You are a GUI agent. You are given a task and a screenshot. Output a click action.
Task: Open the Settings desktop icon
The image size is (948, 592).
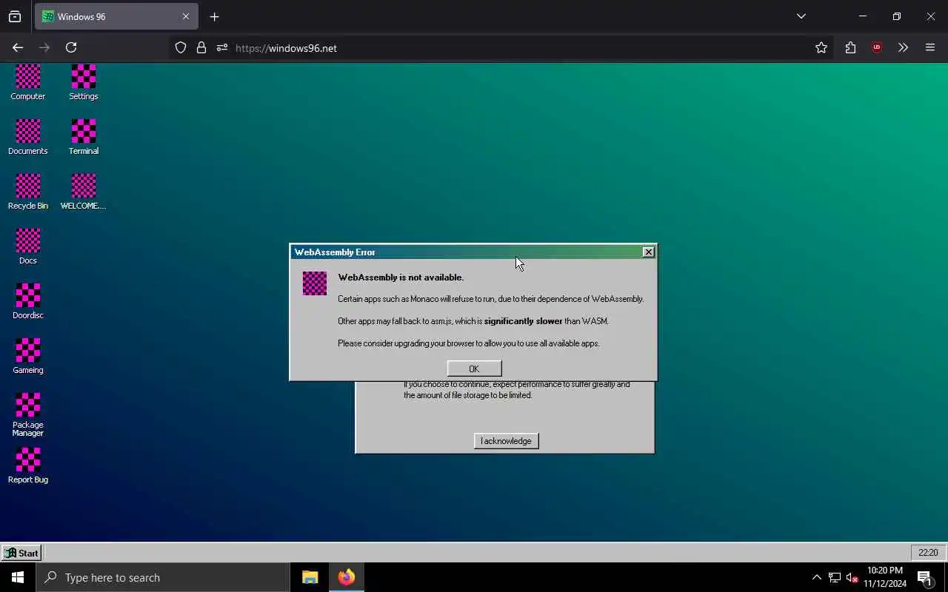[x=84, y=82]
